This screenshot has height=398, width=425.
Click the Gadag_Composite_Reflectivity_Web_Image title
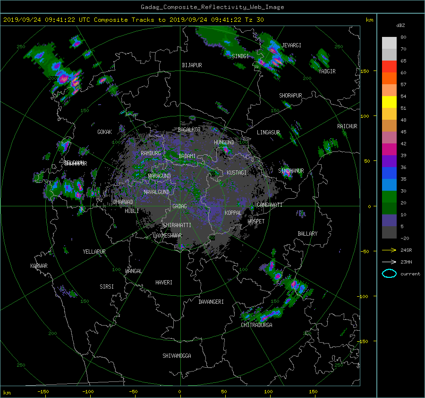pyautogui.click(x=212, y=7)
